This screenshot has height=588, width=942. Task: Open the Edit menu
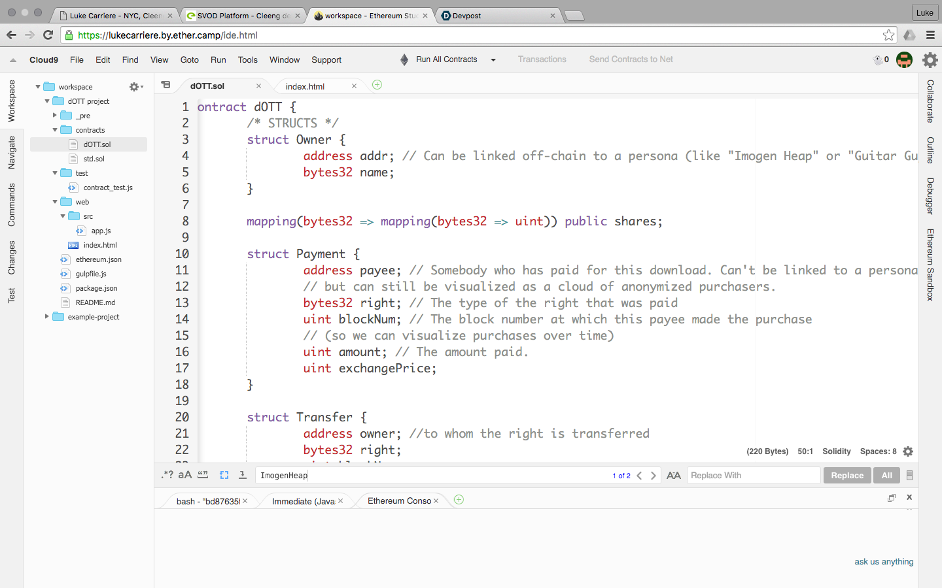tap(103, 59)
